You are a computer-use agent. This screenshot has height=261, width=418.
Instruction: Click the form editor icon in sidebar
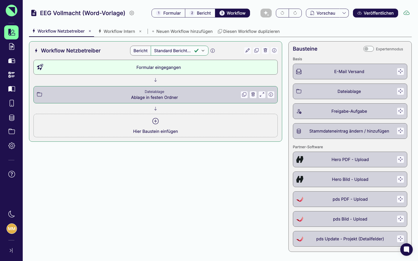click(x=11, y=32)
